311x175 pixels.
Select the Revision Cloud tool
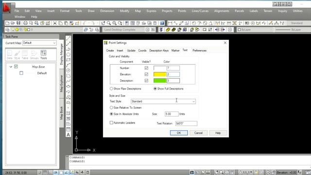click(x=68, y=76)
